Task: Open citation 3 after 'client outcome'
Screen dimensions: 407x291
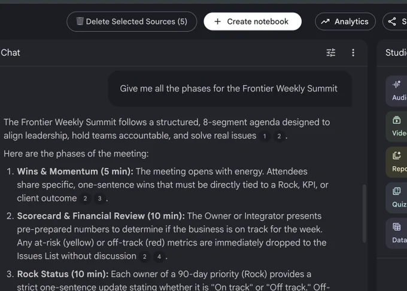Action: 100,199
